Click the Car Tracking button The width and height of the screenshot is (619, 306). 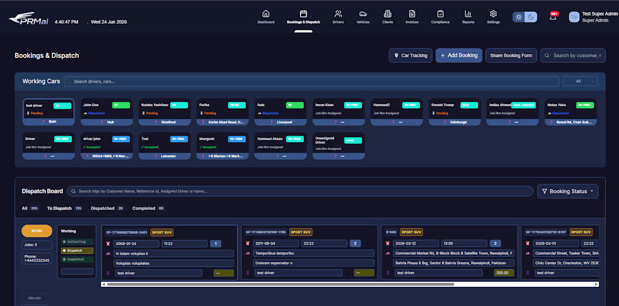pos(411,55)
